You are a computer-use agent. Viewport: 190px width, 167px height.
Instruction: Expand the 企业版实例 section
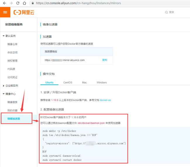click(x=11, y=86)
